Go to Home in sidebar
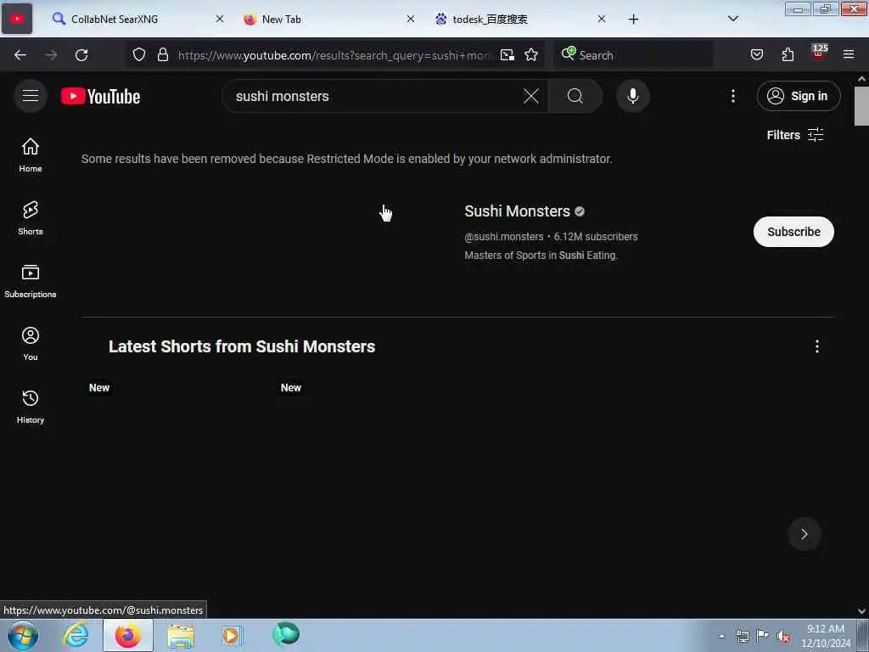The width and height of the screenshot is (869, 652). coord(31,155)
